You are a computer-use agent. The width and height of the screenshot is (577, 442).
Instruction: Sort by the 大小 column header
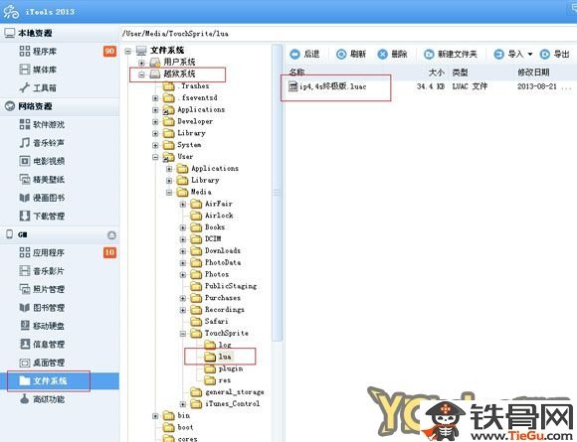point(437,73)
